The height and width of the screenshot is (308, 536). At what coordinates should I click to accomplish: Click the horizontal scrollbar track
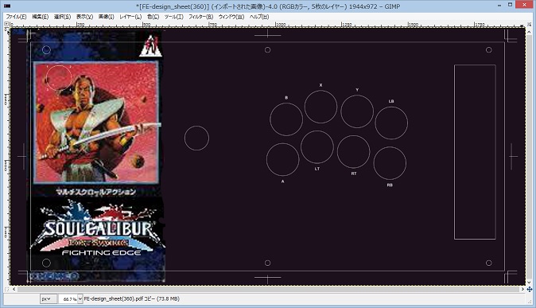tap(268, 290)
